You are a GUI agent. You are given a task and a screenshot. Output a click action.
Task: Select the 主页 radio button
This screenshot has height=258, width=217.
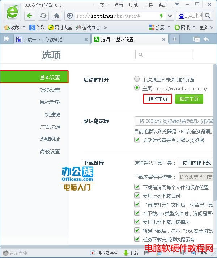pyautogui.click(x=137, y=88)
